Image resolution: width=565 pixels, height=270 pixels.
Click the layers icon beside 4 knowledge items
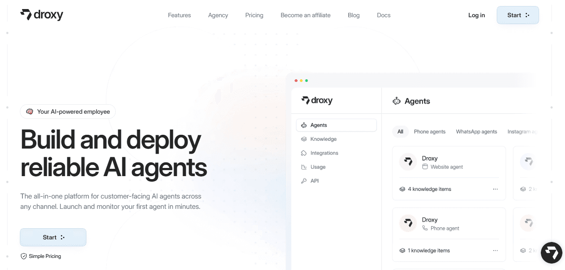pyautogui.click(x=402, y=189)
